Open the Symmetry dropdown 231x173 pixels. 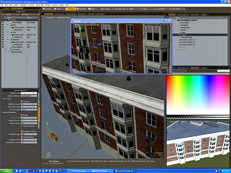point(121,9)
